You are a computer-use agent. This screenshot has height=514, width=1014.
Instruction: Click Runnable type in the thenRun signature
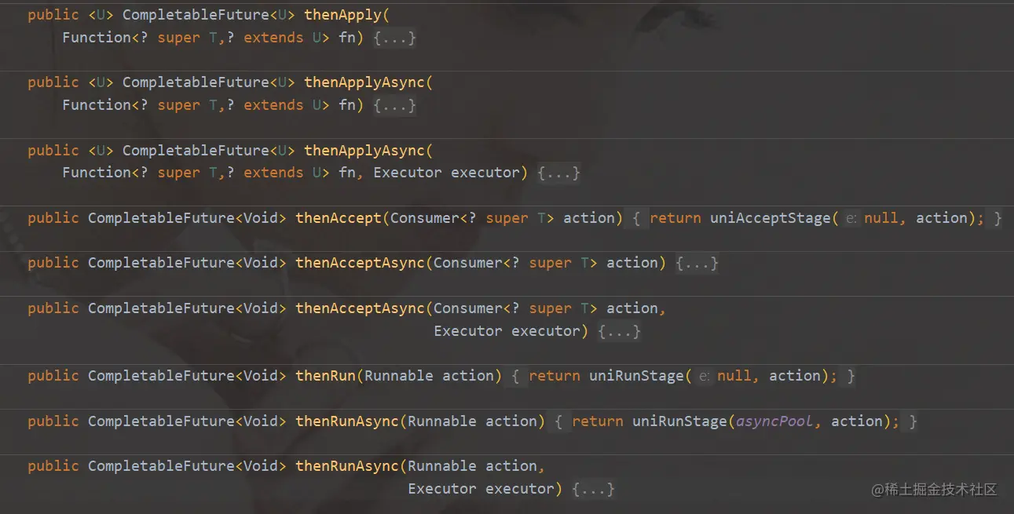tap(399, 376)
